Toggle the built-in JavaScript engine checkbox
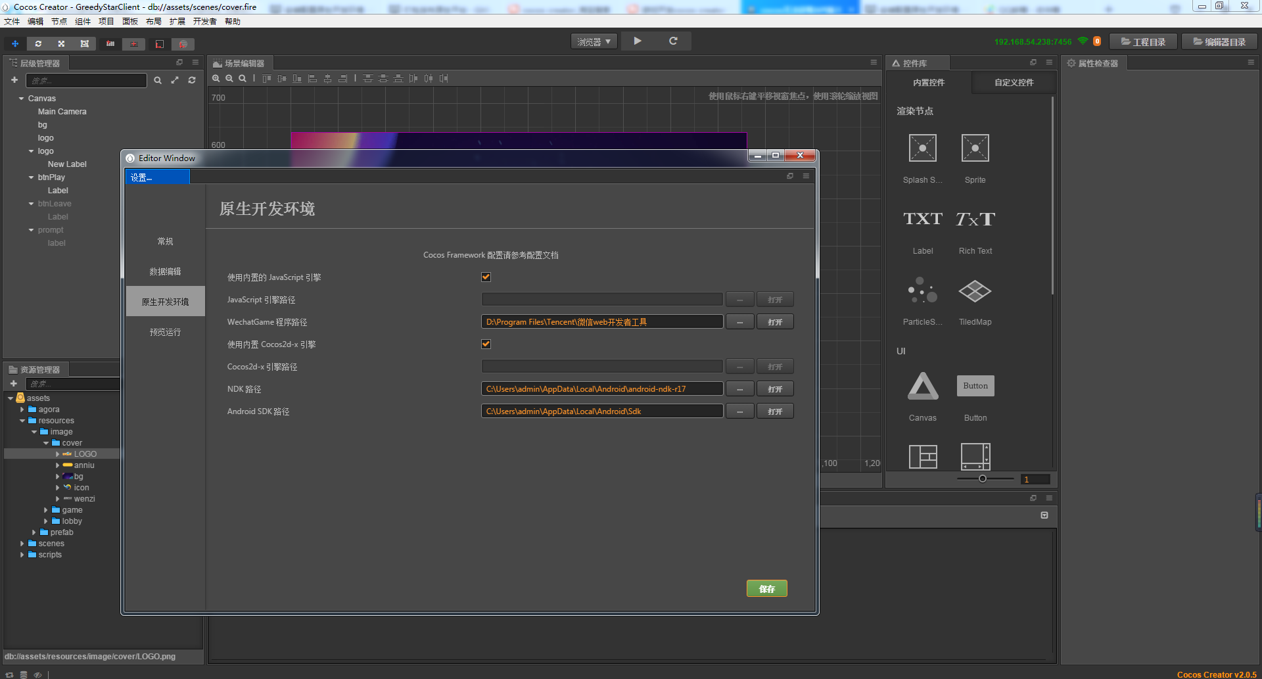Image resolution: width=1262 pixels, height=679 pixels. [486, 277]
